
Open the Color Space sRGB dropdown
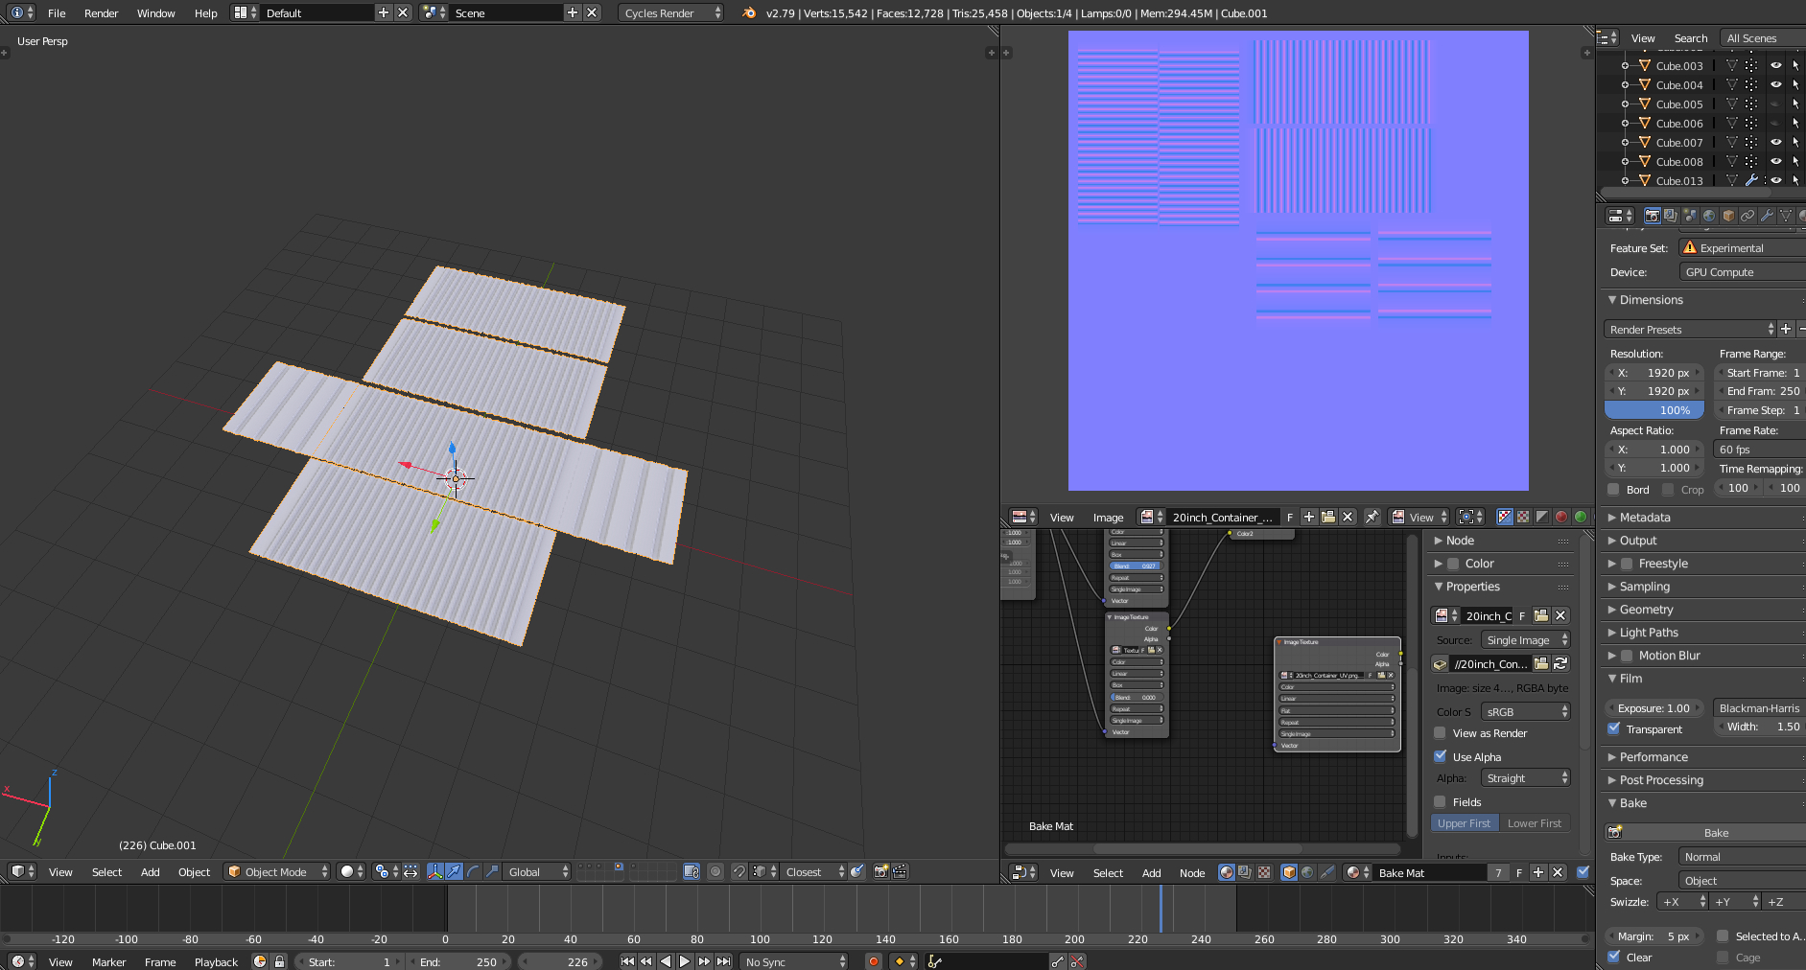(x=1525, y=711)
